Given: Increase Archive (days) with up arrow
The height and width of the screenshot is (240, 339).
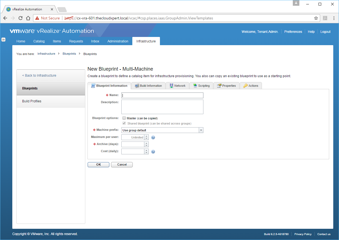Looking at the screenshot, I should [x=146, y=143].
